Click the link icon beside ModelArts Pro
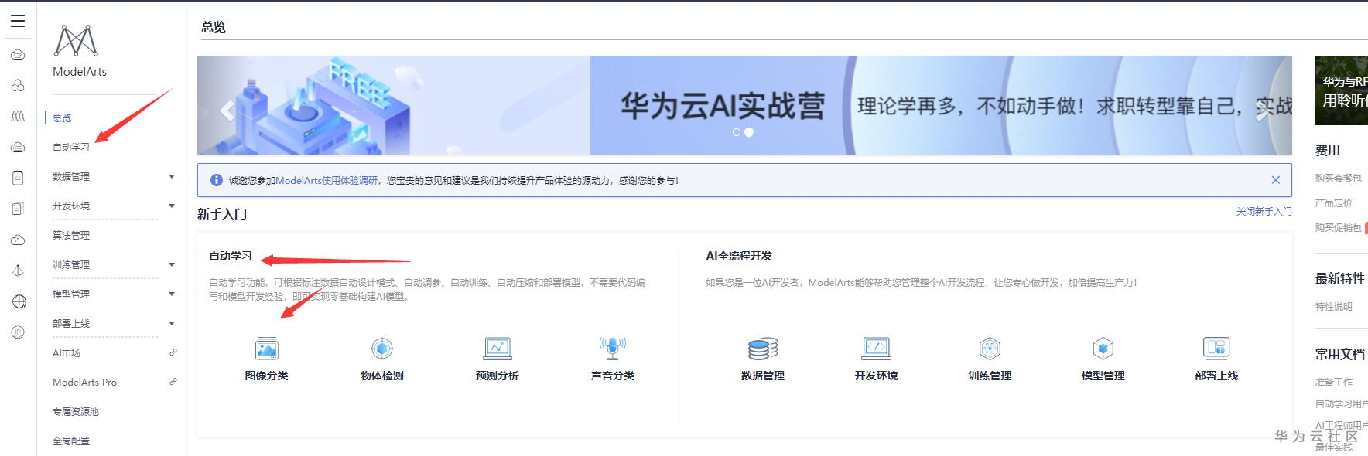 click(173, 382)
